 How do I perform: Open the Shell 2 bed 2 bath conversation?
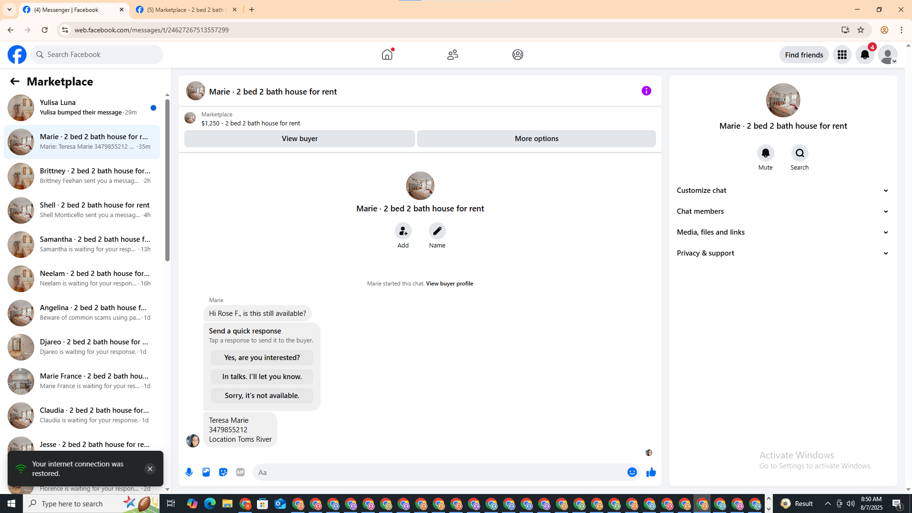point(82,210)
